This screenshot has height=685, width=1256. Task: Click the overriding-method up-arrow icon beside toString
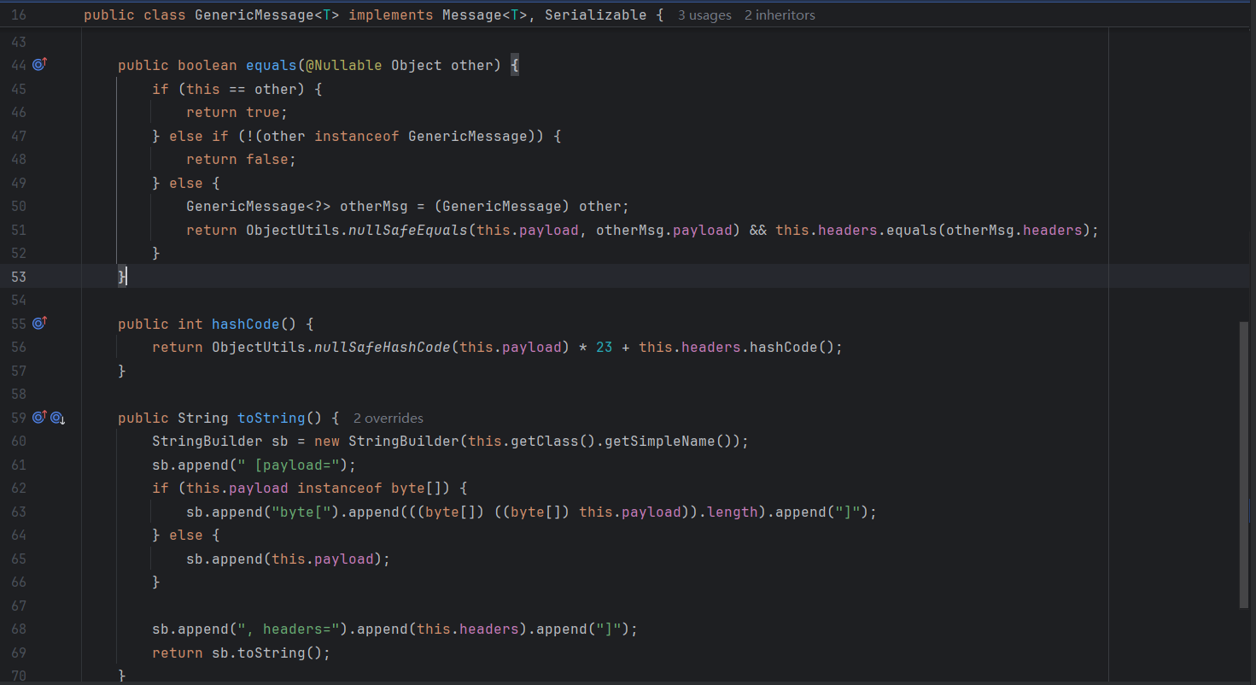pyautogui.click(x=39, y=417)
